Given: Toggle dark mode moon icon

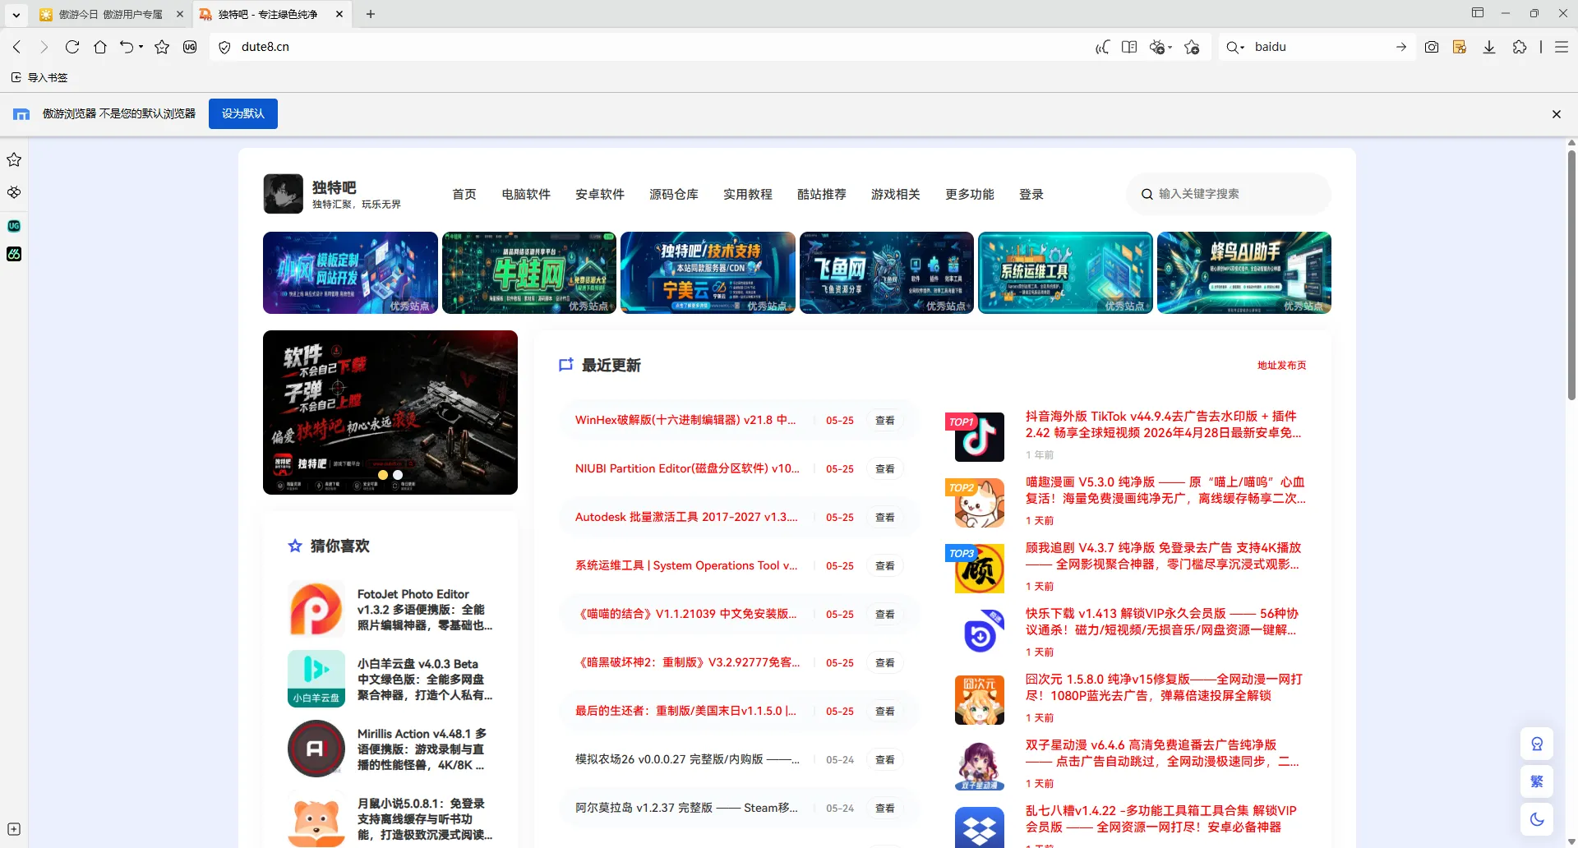Looking at the screenshot, I should click(1537, 818).
